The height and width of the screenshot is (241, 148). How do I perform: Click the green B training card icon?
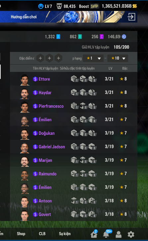pyautogui.click(x=80, y=37)
